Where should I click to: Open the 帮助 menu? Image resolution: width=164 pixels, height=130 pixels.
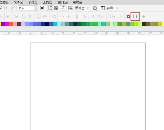[78, 2]
